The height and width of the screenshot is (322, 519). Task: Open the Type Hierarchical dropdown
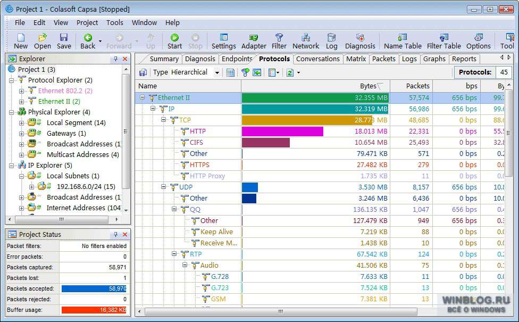[x=217, y=72]
